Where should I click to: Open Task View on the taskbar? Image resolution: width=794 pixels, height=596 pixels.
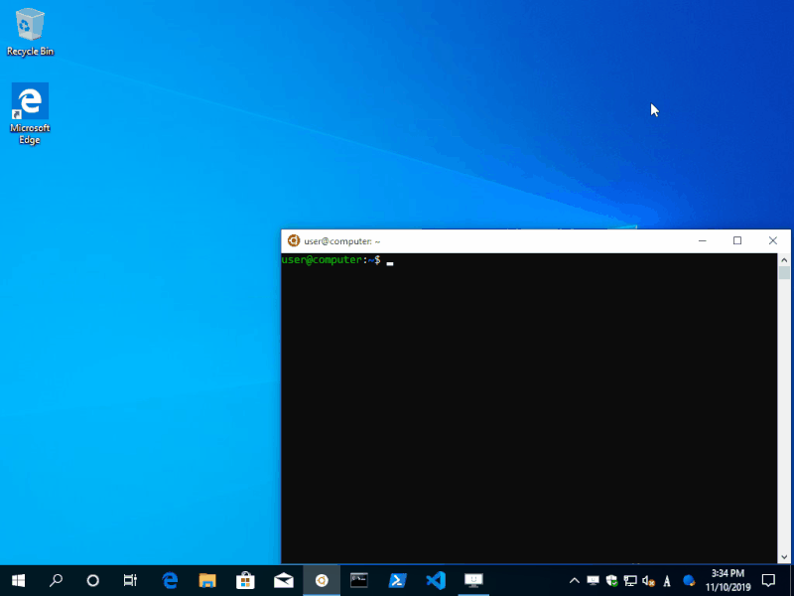click(130, 580)
